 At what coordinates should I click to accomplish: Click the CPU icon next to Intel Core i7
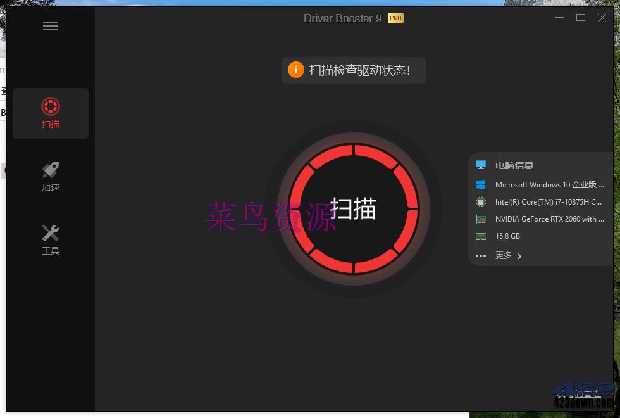(481, 201)
